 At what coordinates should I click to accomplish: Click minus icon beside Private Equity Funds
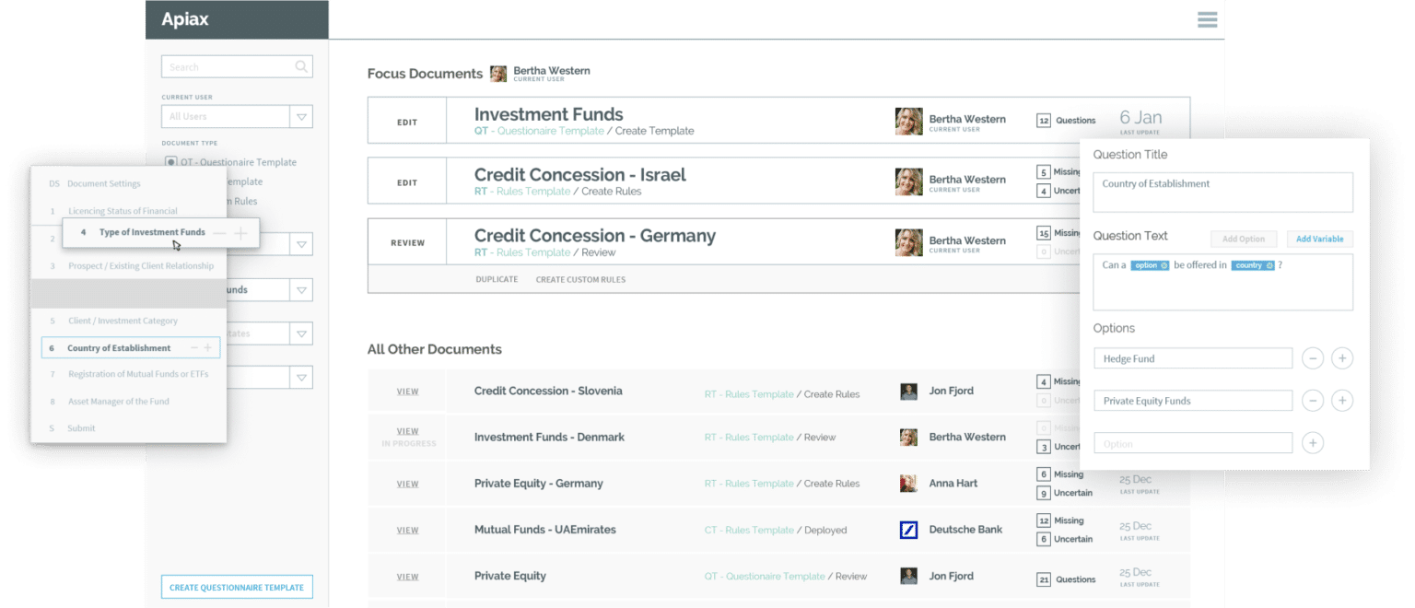[x=1313, y=401]
